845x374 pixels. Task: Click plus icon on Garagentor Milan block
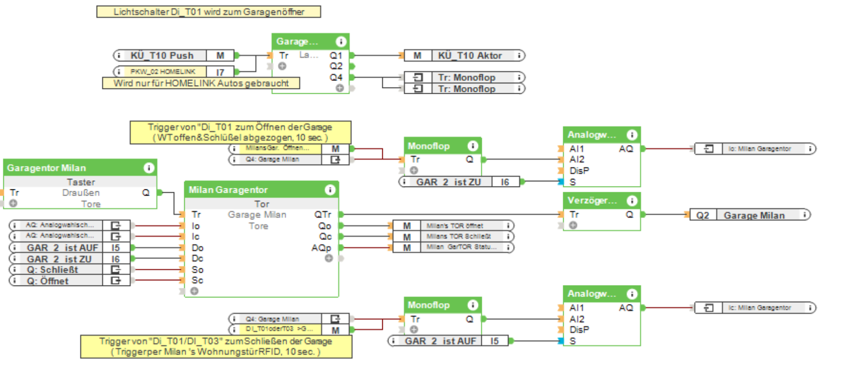(x=13, y=203)
